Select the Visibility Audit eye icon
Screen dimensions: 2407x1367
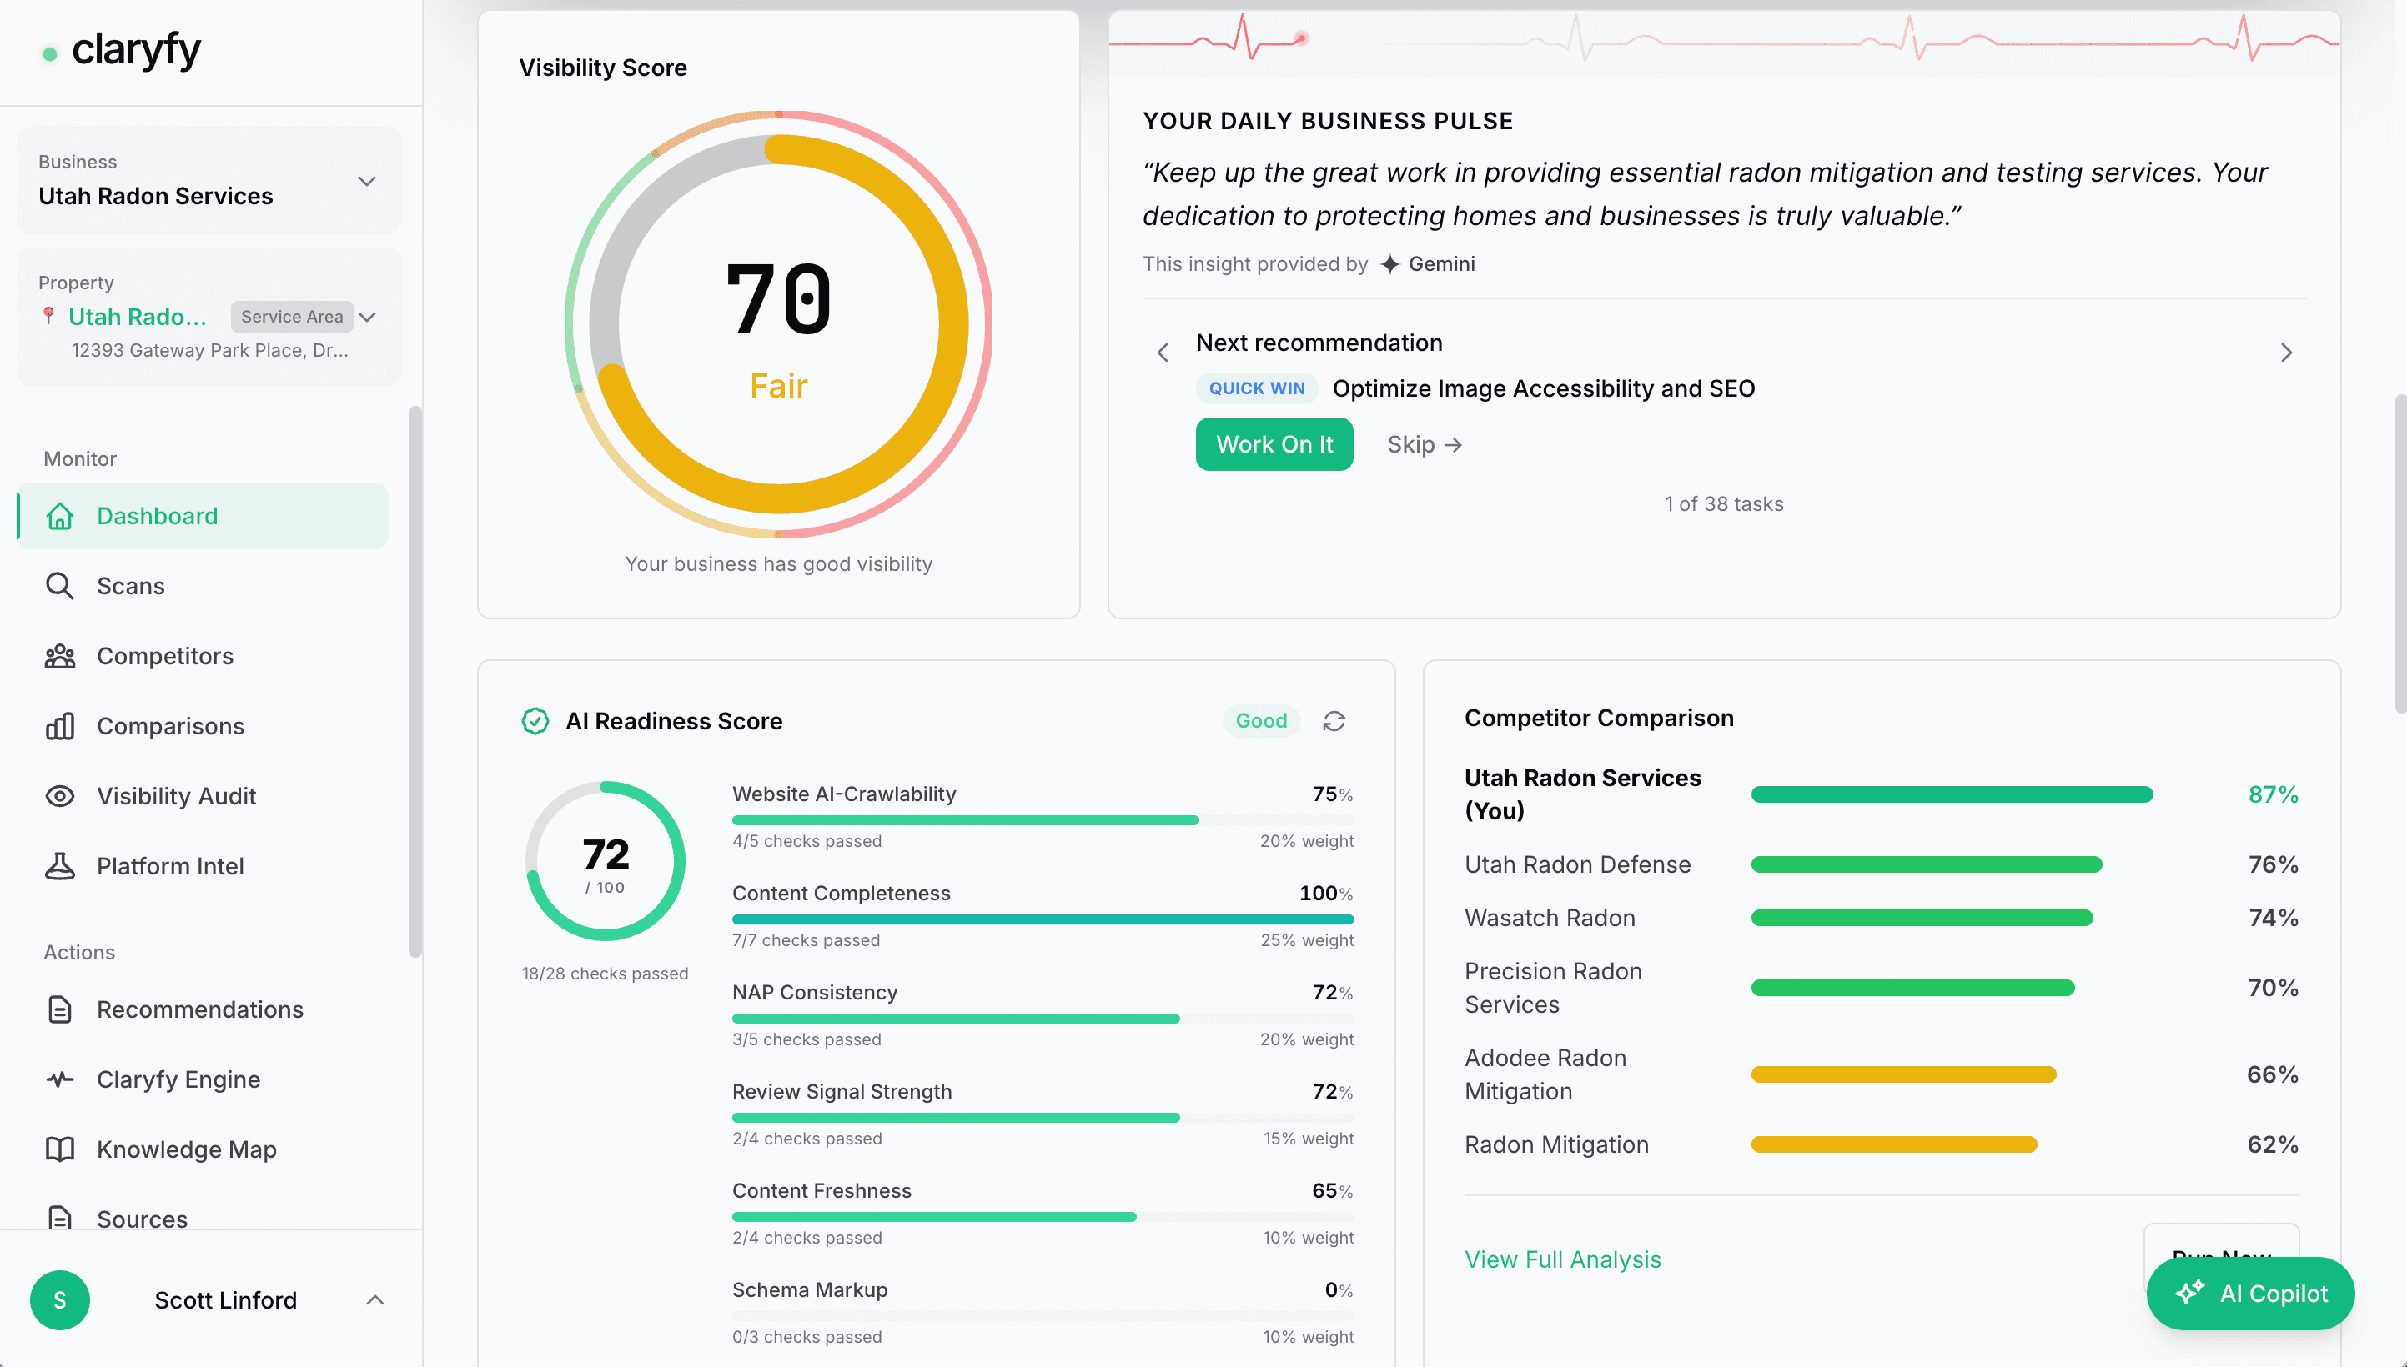pyautogui.click(x=60, y=795)
